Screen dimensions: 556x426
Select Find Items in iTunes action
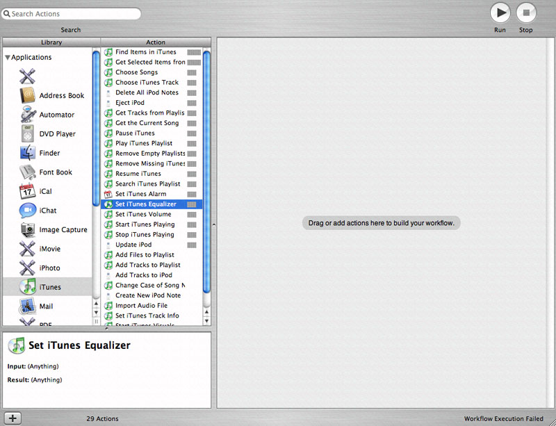152,52
